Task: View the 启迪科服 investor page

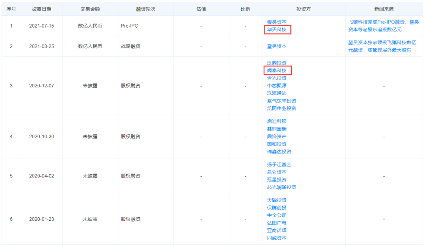Action: click(x=277, y=121)
